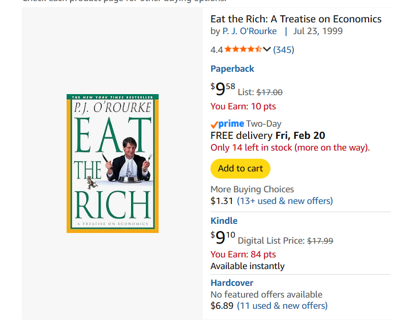Click the You Earn: 84 pts text
This screenshot has width=394, height=322.
tap(243, 254)
